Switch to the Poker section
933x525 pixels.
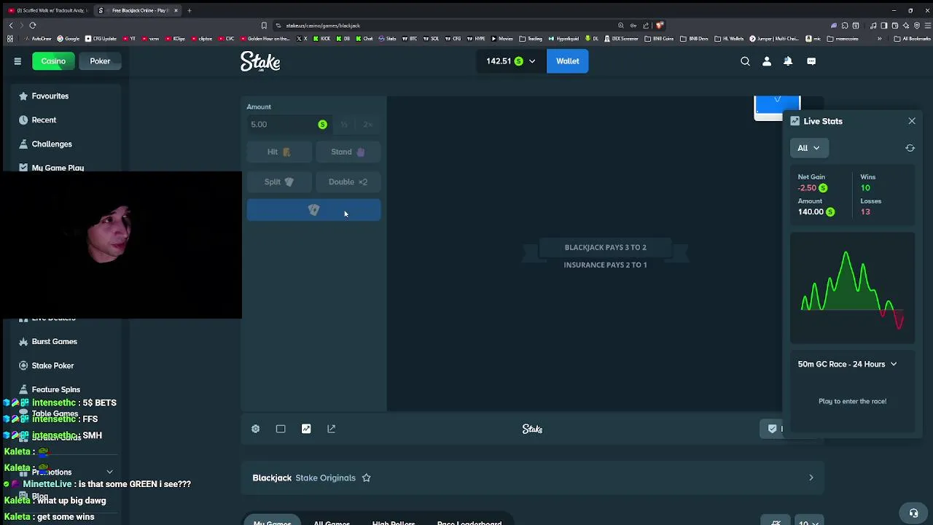click(x=100, y=61)
